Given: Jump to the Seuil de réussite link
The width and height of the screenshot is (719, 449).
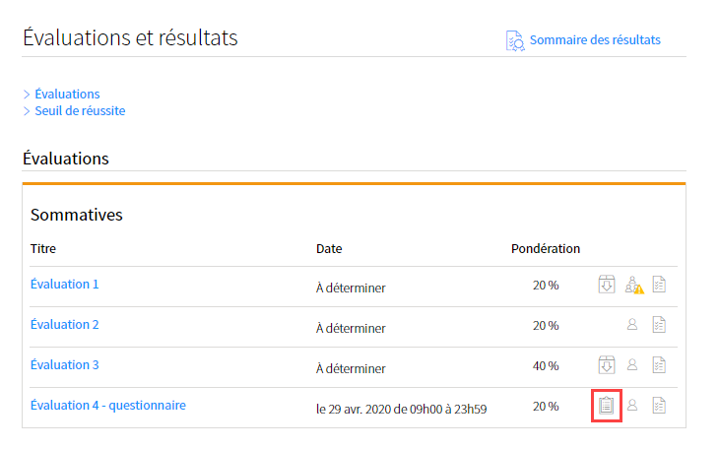Looking at the screenshot, I should pyautogui.click(x=80, y=111).
